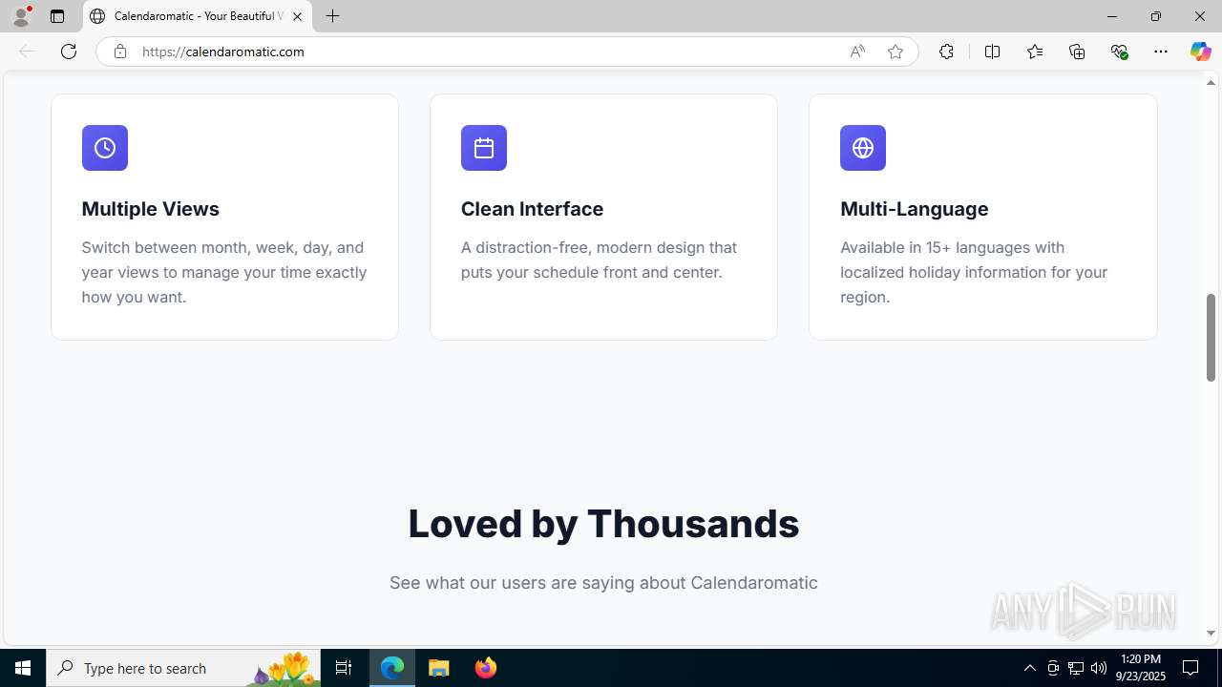The width and height of the screenshot is (1222, 687).
Task: Open the Favorites list icon
Action: pyautogui.click(x=1035, y=52)
